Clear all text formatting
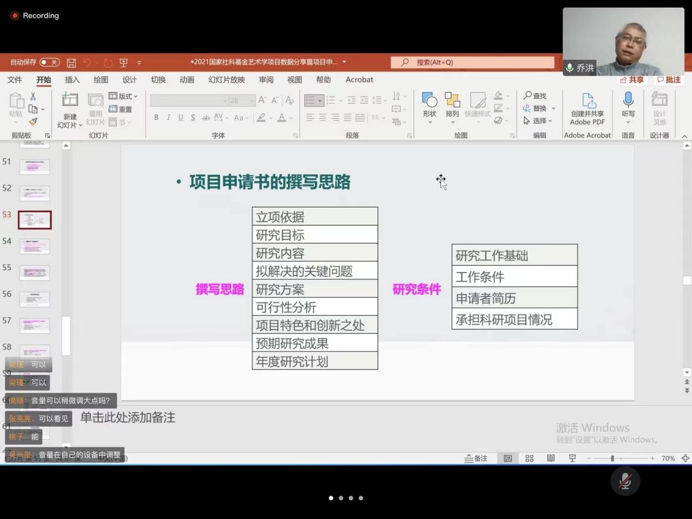692x519 pixels. point(289,100)
